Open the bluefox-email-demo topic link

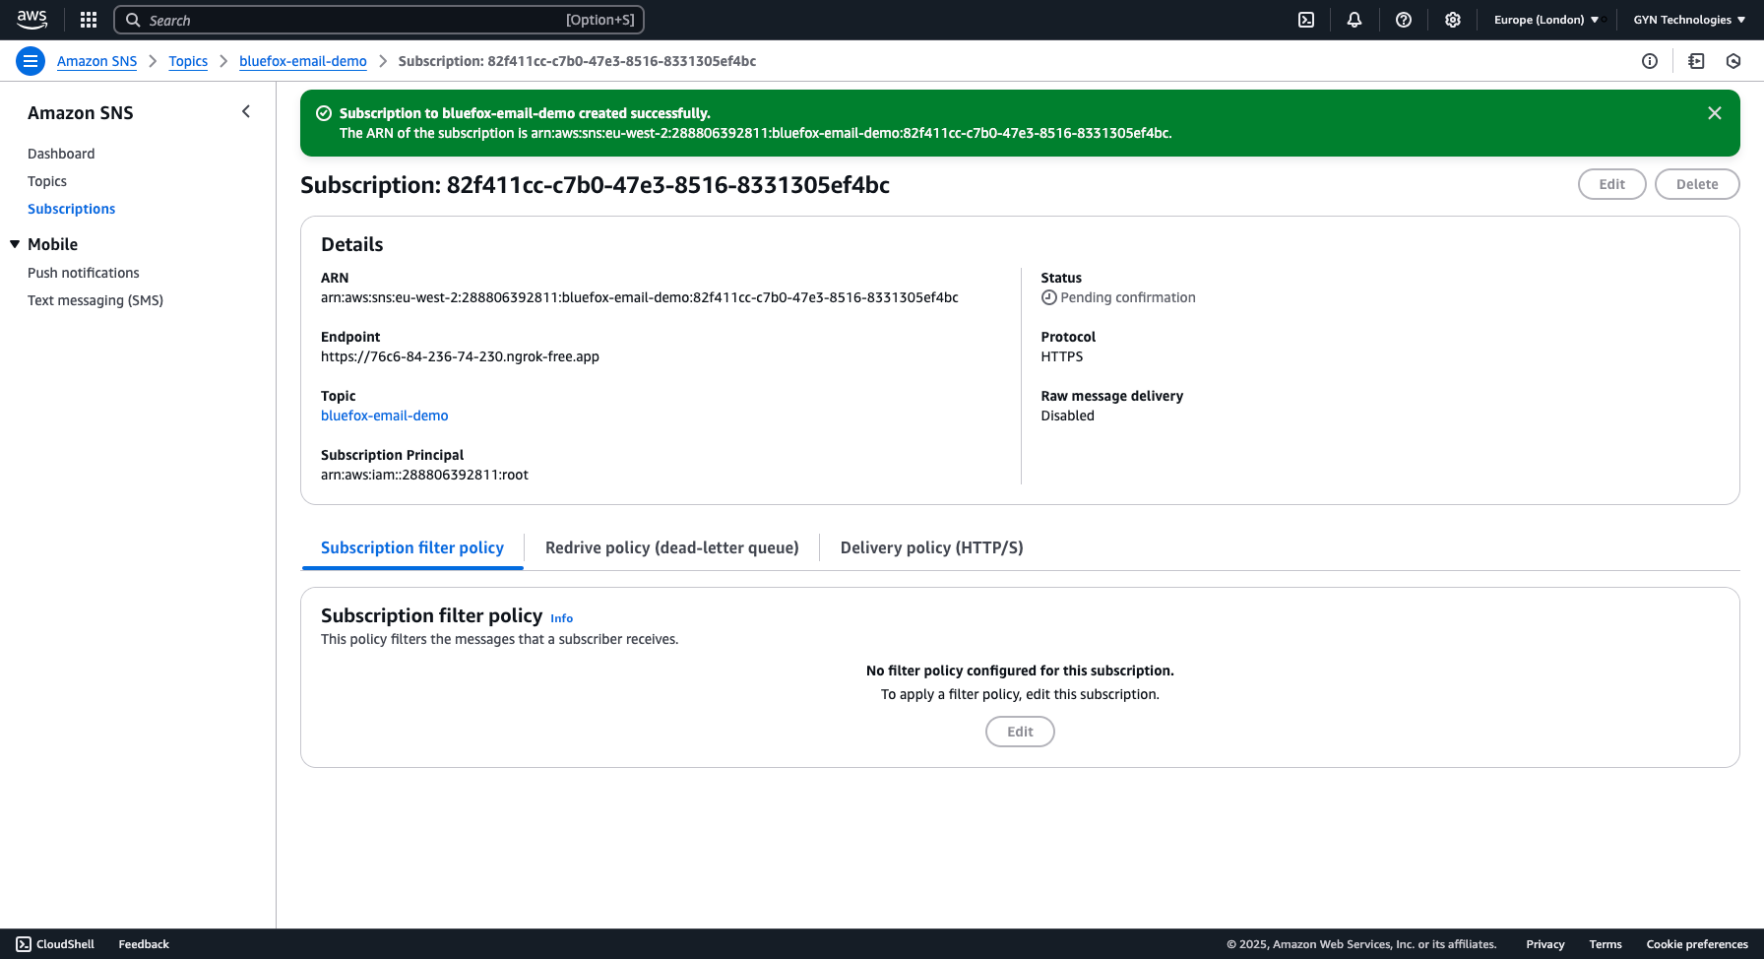point(384,416)
